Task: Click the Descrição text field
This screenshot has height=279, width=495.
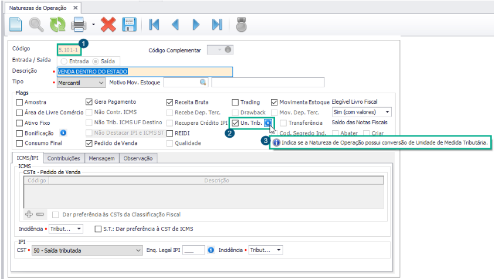Action: tap(144, 72)
